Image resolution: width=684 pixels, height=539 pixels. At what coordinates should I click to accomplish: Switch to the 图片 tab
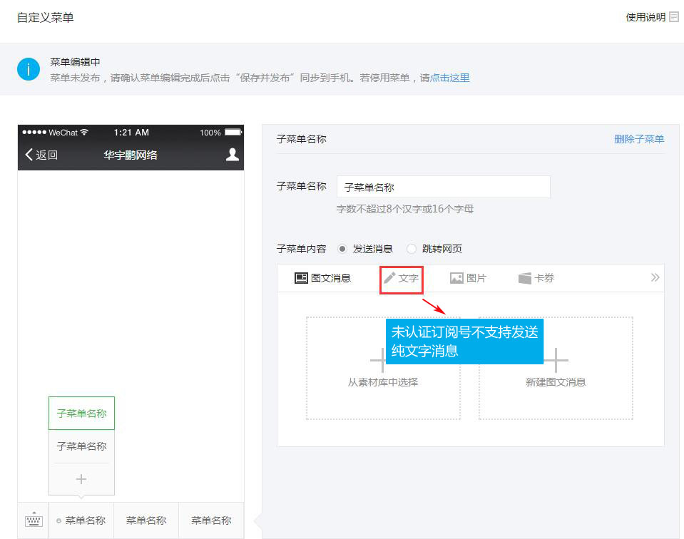click(x=468, y=278)
